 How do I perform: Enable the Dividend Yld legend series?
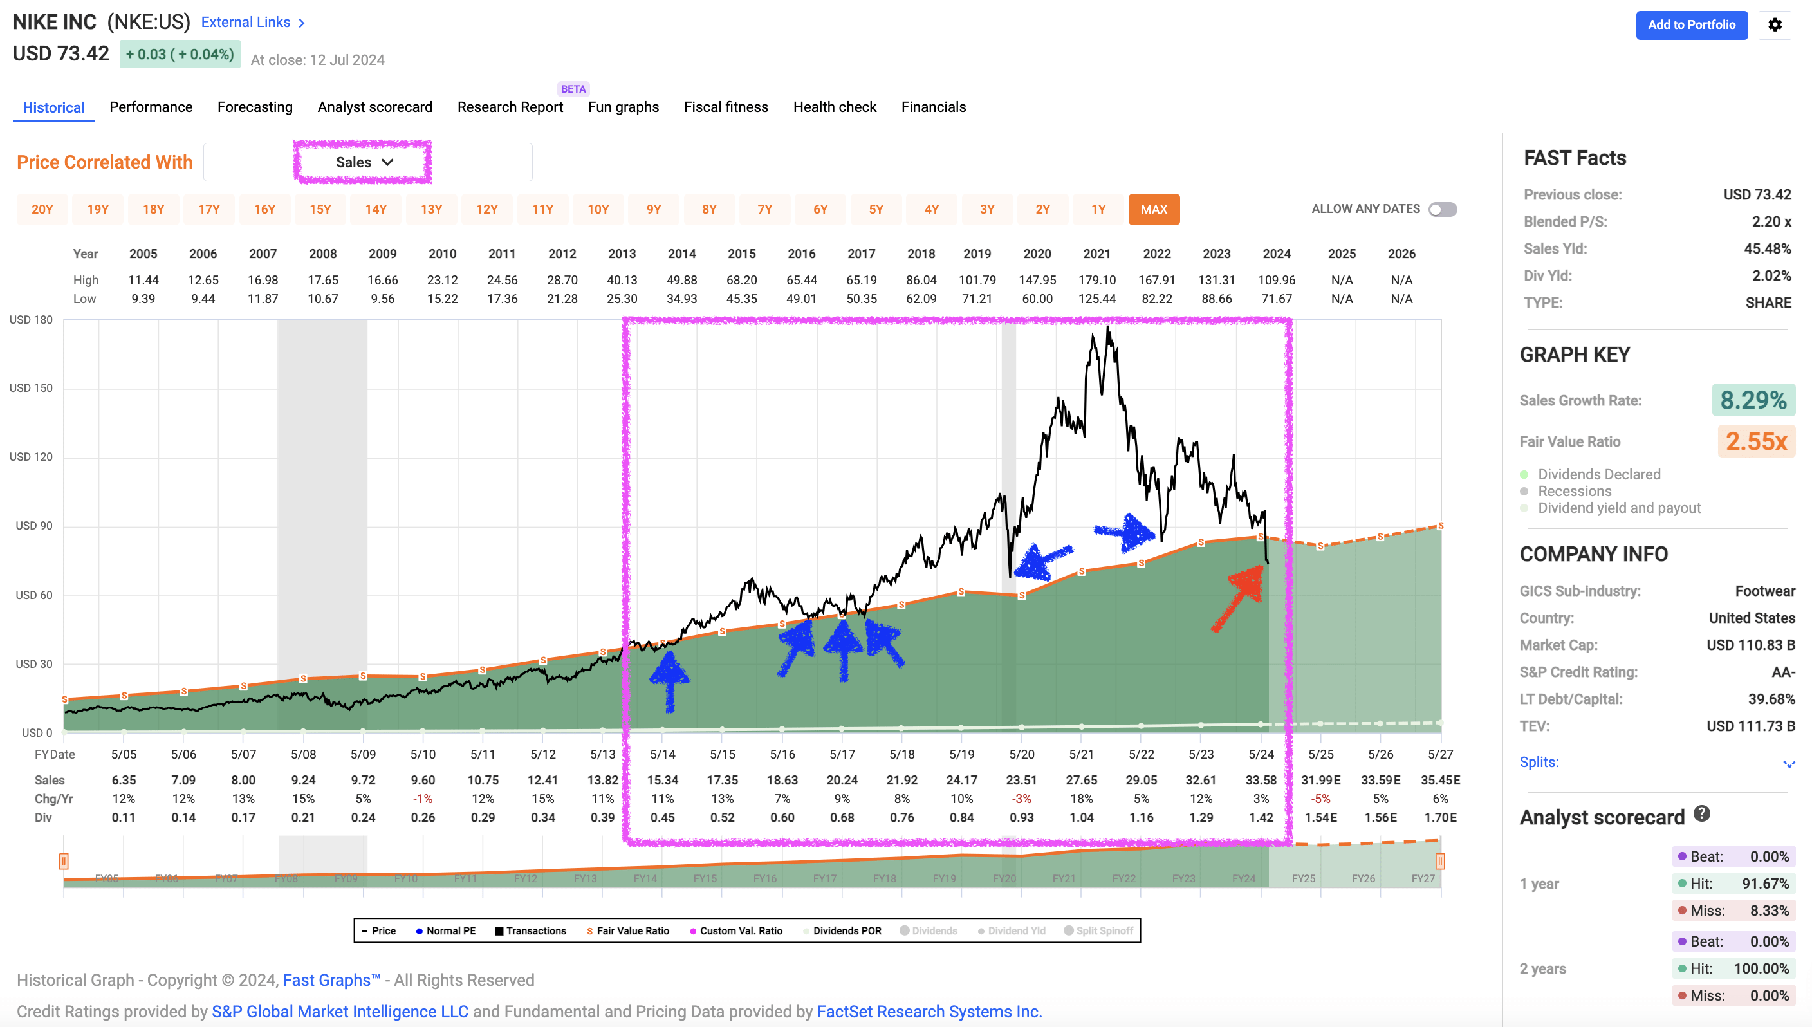[981, 931]
